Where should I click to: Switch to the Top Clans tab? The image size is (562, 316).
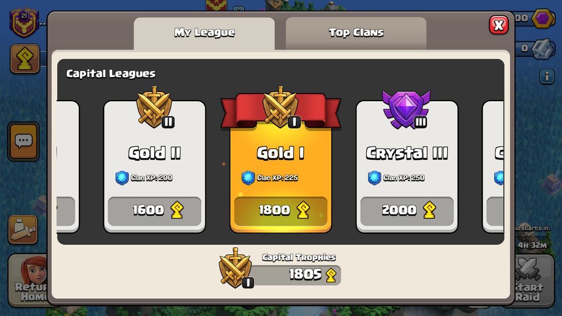click(356, 33)
